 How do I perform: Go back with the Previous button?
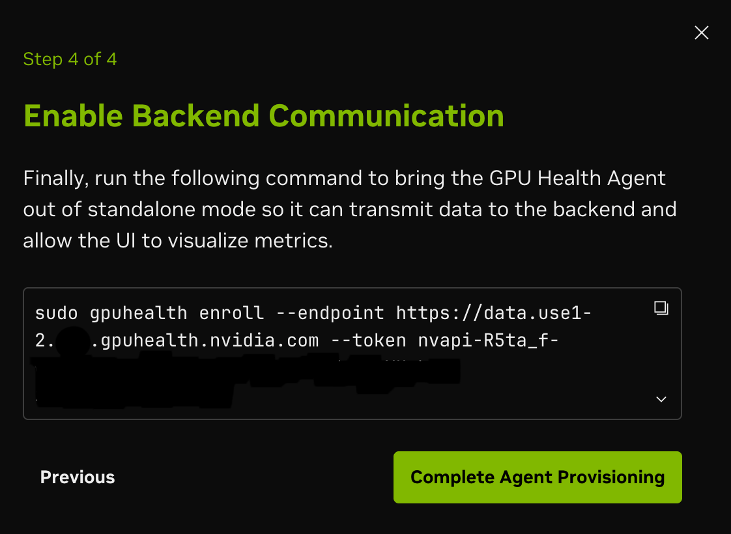[78, 477]
